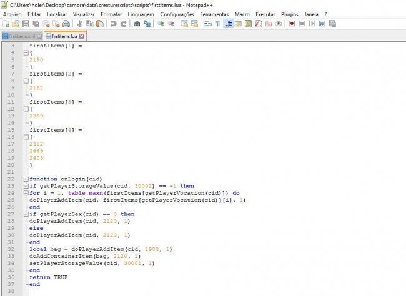Cut selection with scissors icon
This screenshot has height=296, width=406.
point(79,24)
